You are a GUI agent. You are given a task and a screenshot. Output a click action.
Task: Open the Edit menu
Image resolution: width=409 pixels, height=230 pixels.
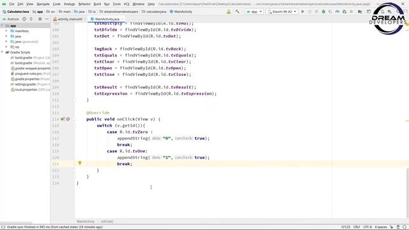(x=20, y=4)
